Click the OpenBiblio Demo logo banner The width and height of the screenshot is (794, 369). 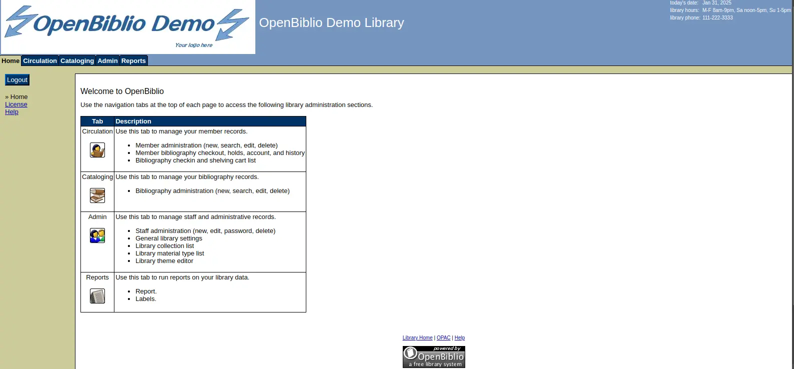pyautogui.click(x=128, y=27)
